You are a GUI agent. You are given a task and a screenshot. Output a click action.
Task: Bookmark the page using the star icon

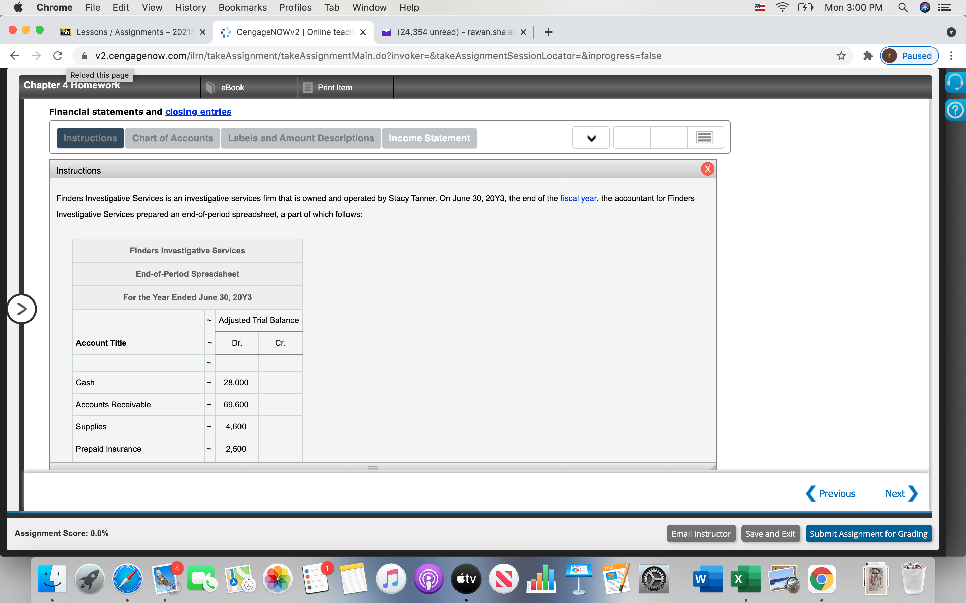pyautogui.click(x=841, y=56)
